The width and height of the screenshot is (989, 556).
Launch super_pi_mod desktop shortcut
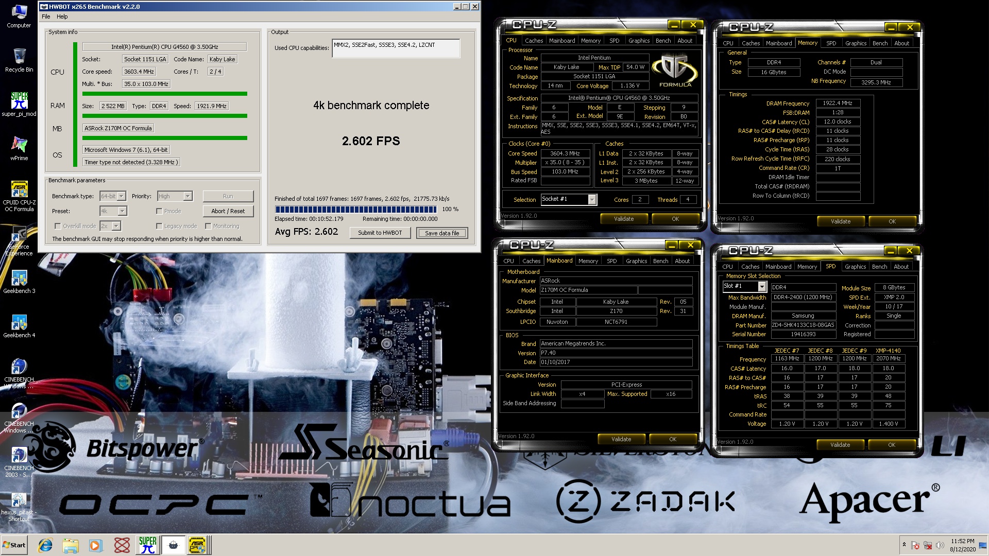tap(19, 104)
